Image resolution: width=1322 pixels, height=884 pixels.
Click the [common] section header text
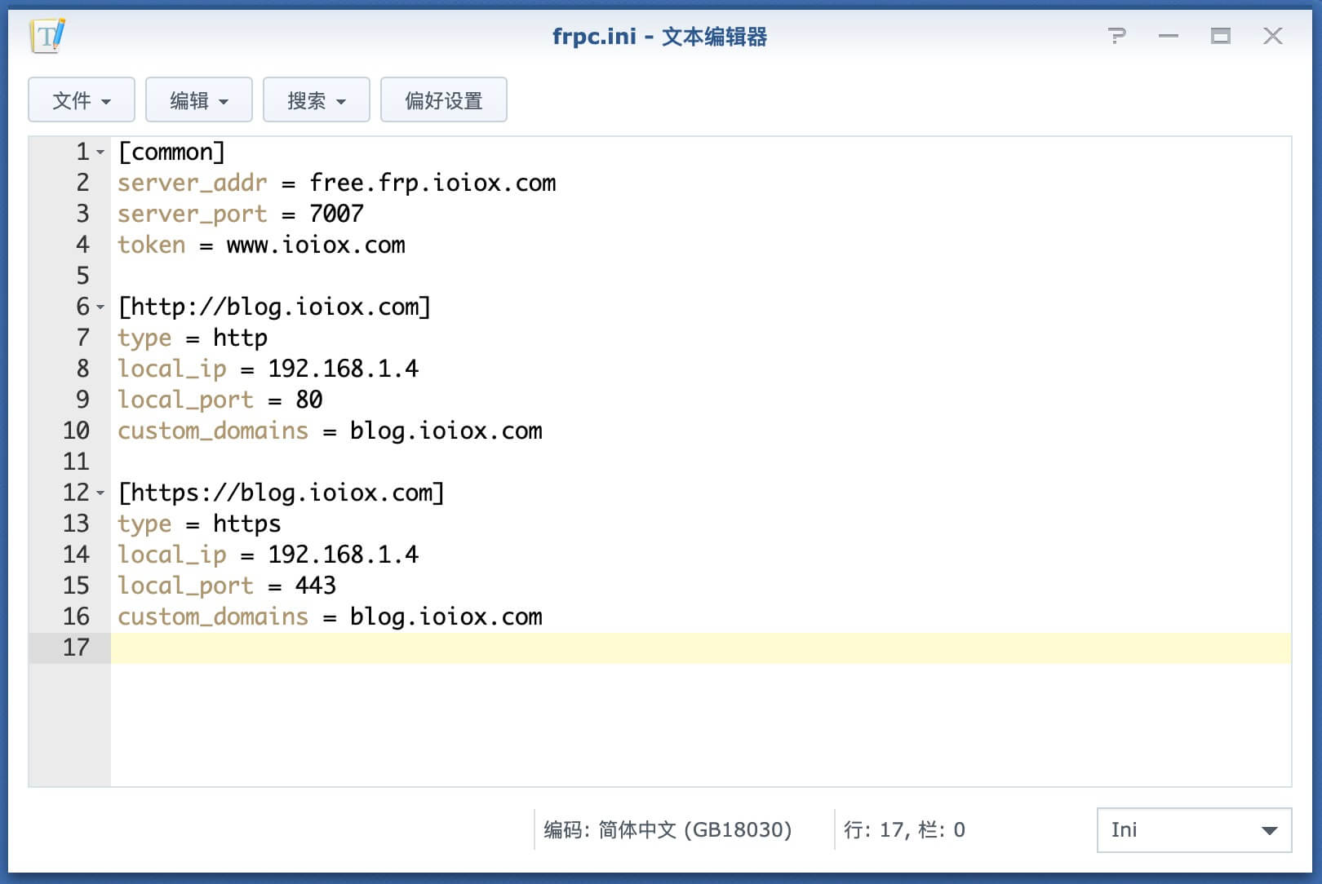(171, 152)
